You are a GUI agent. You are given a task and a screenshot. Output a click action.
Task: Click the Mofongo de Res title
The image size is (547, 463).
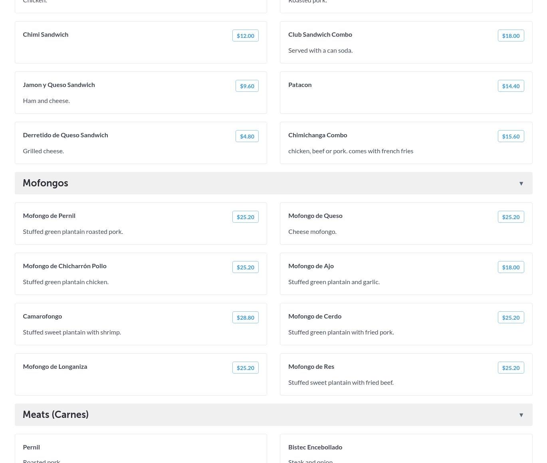click(x=311, y=367)
